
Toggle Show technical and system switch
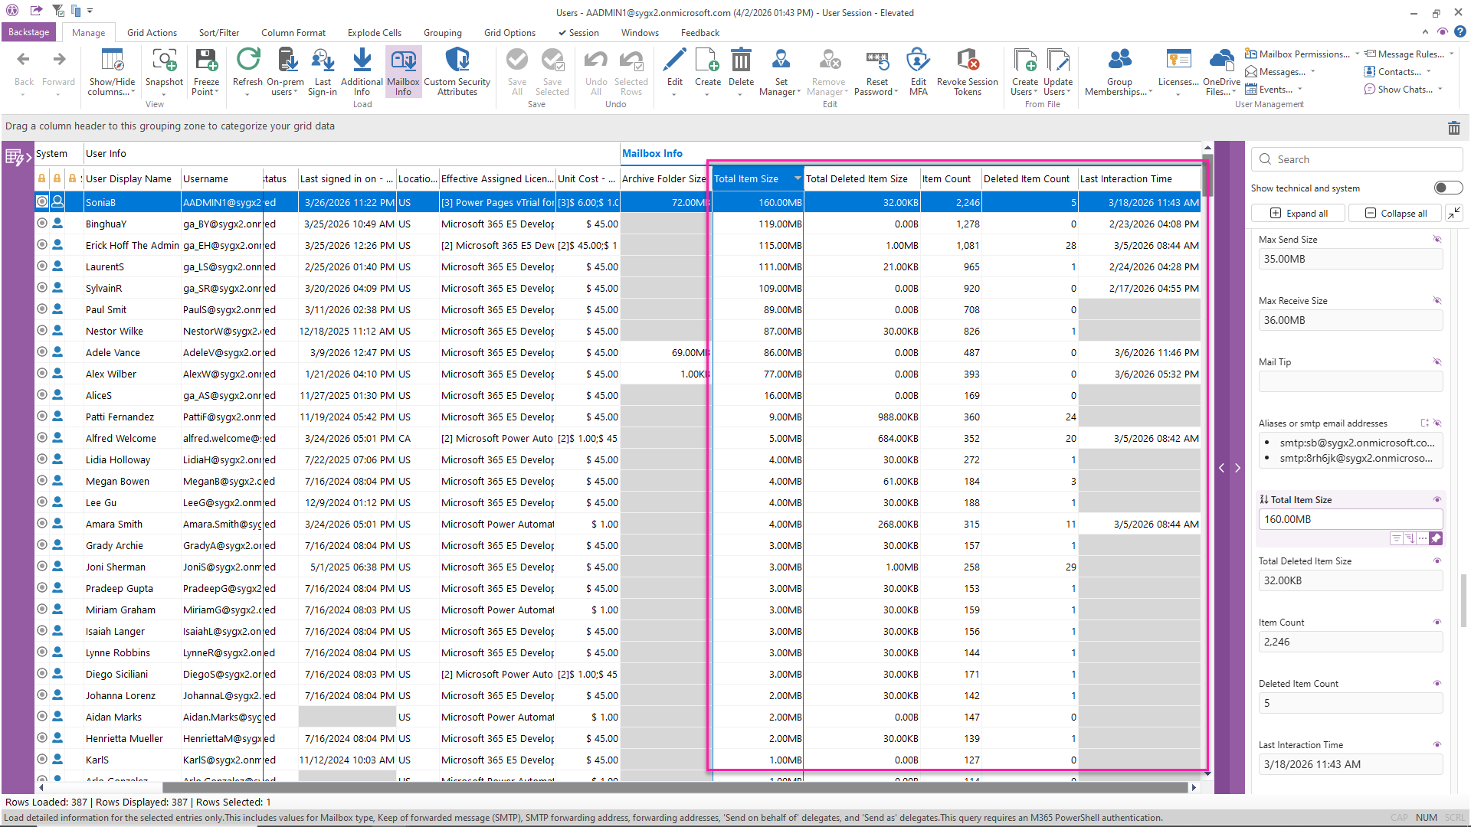1447,188
